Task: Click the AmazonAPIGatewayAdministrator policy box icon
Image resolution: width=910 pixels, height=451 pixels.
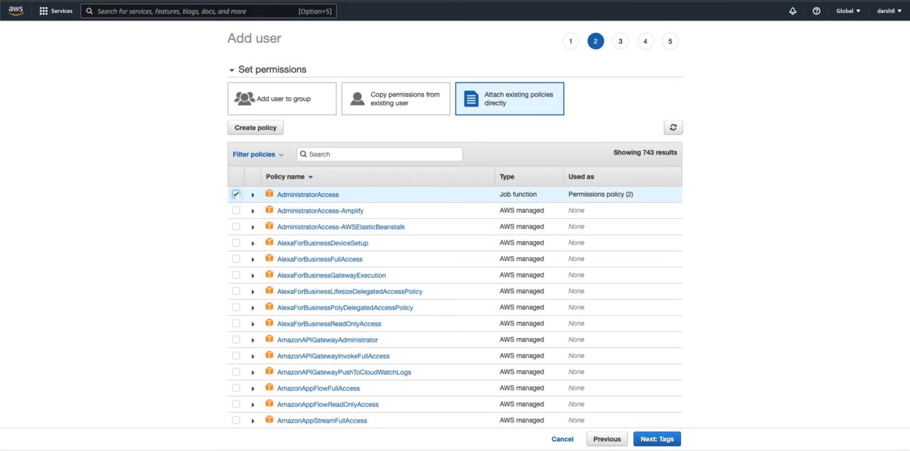Action: tap(269, 339)
